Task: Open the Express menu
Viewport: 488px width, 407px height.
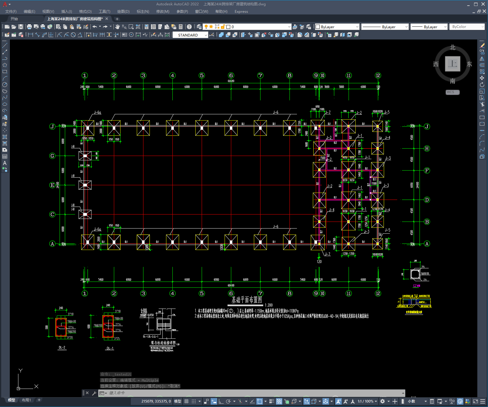Action: coord(241,12)
